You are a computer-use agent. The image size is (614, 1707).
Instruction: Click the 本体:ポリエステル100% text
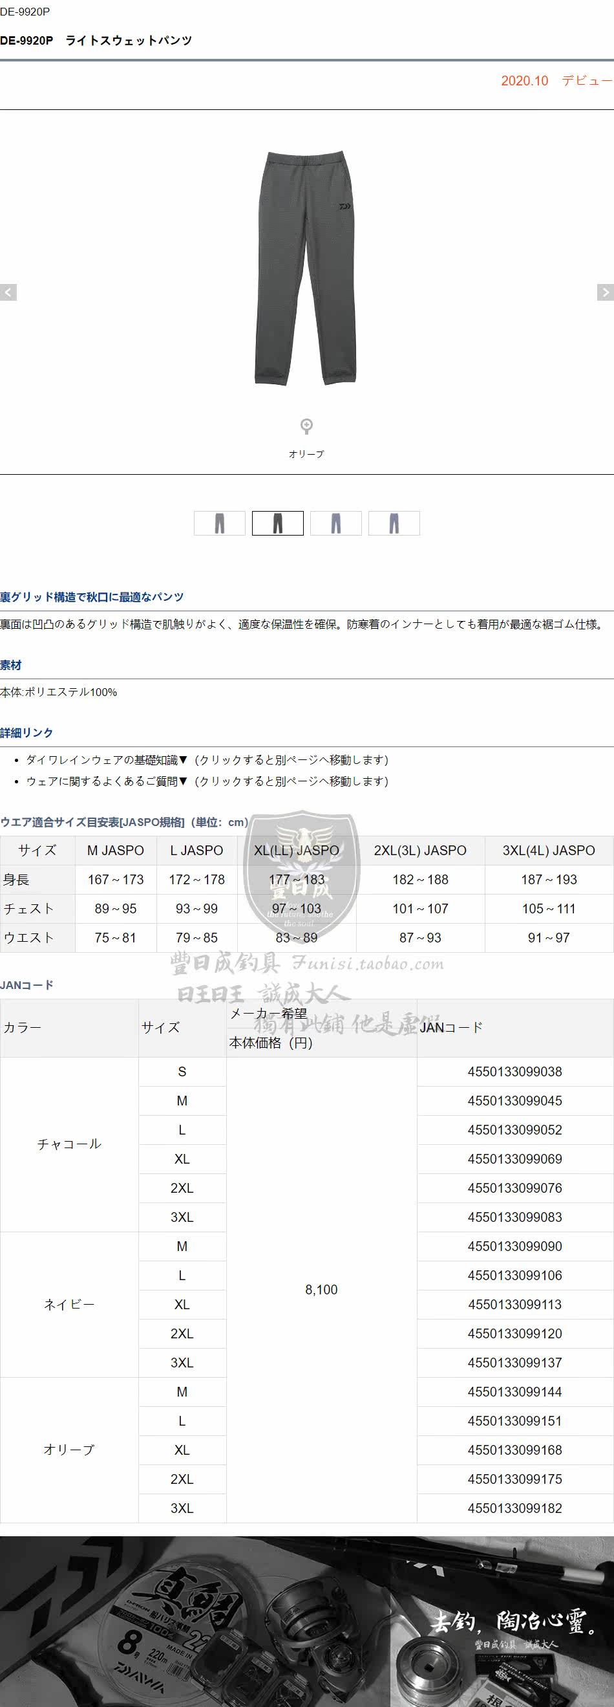[x=59, y=693]
